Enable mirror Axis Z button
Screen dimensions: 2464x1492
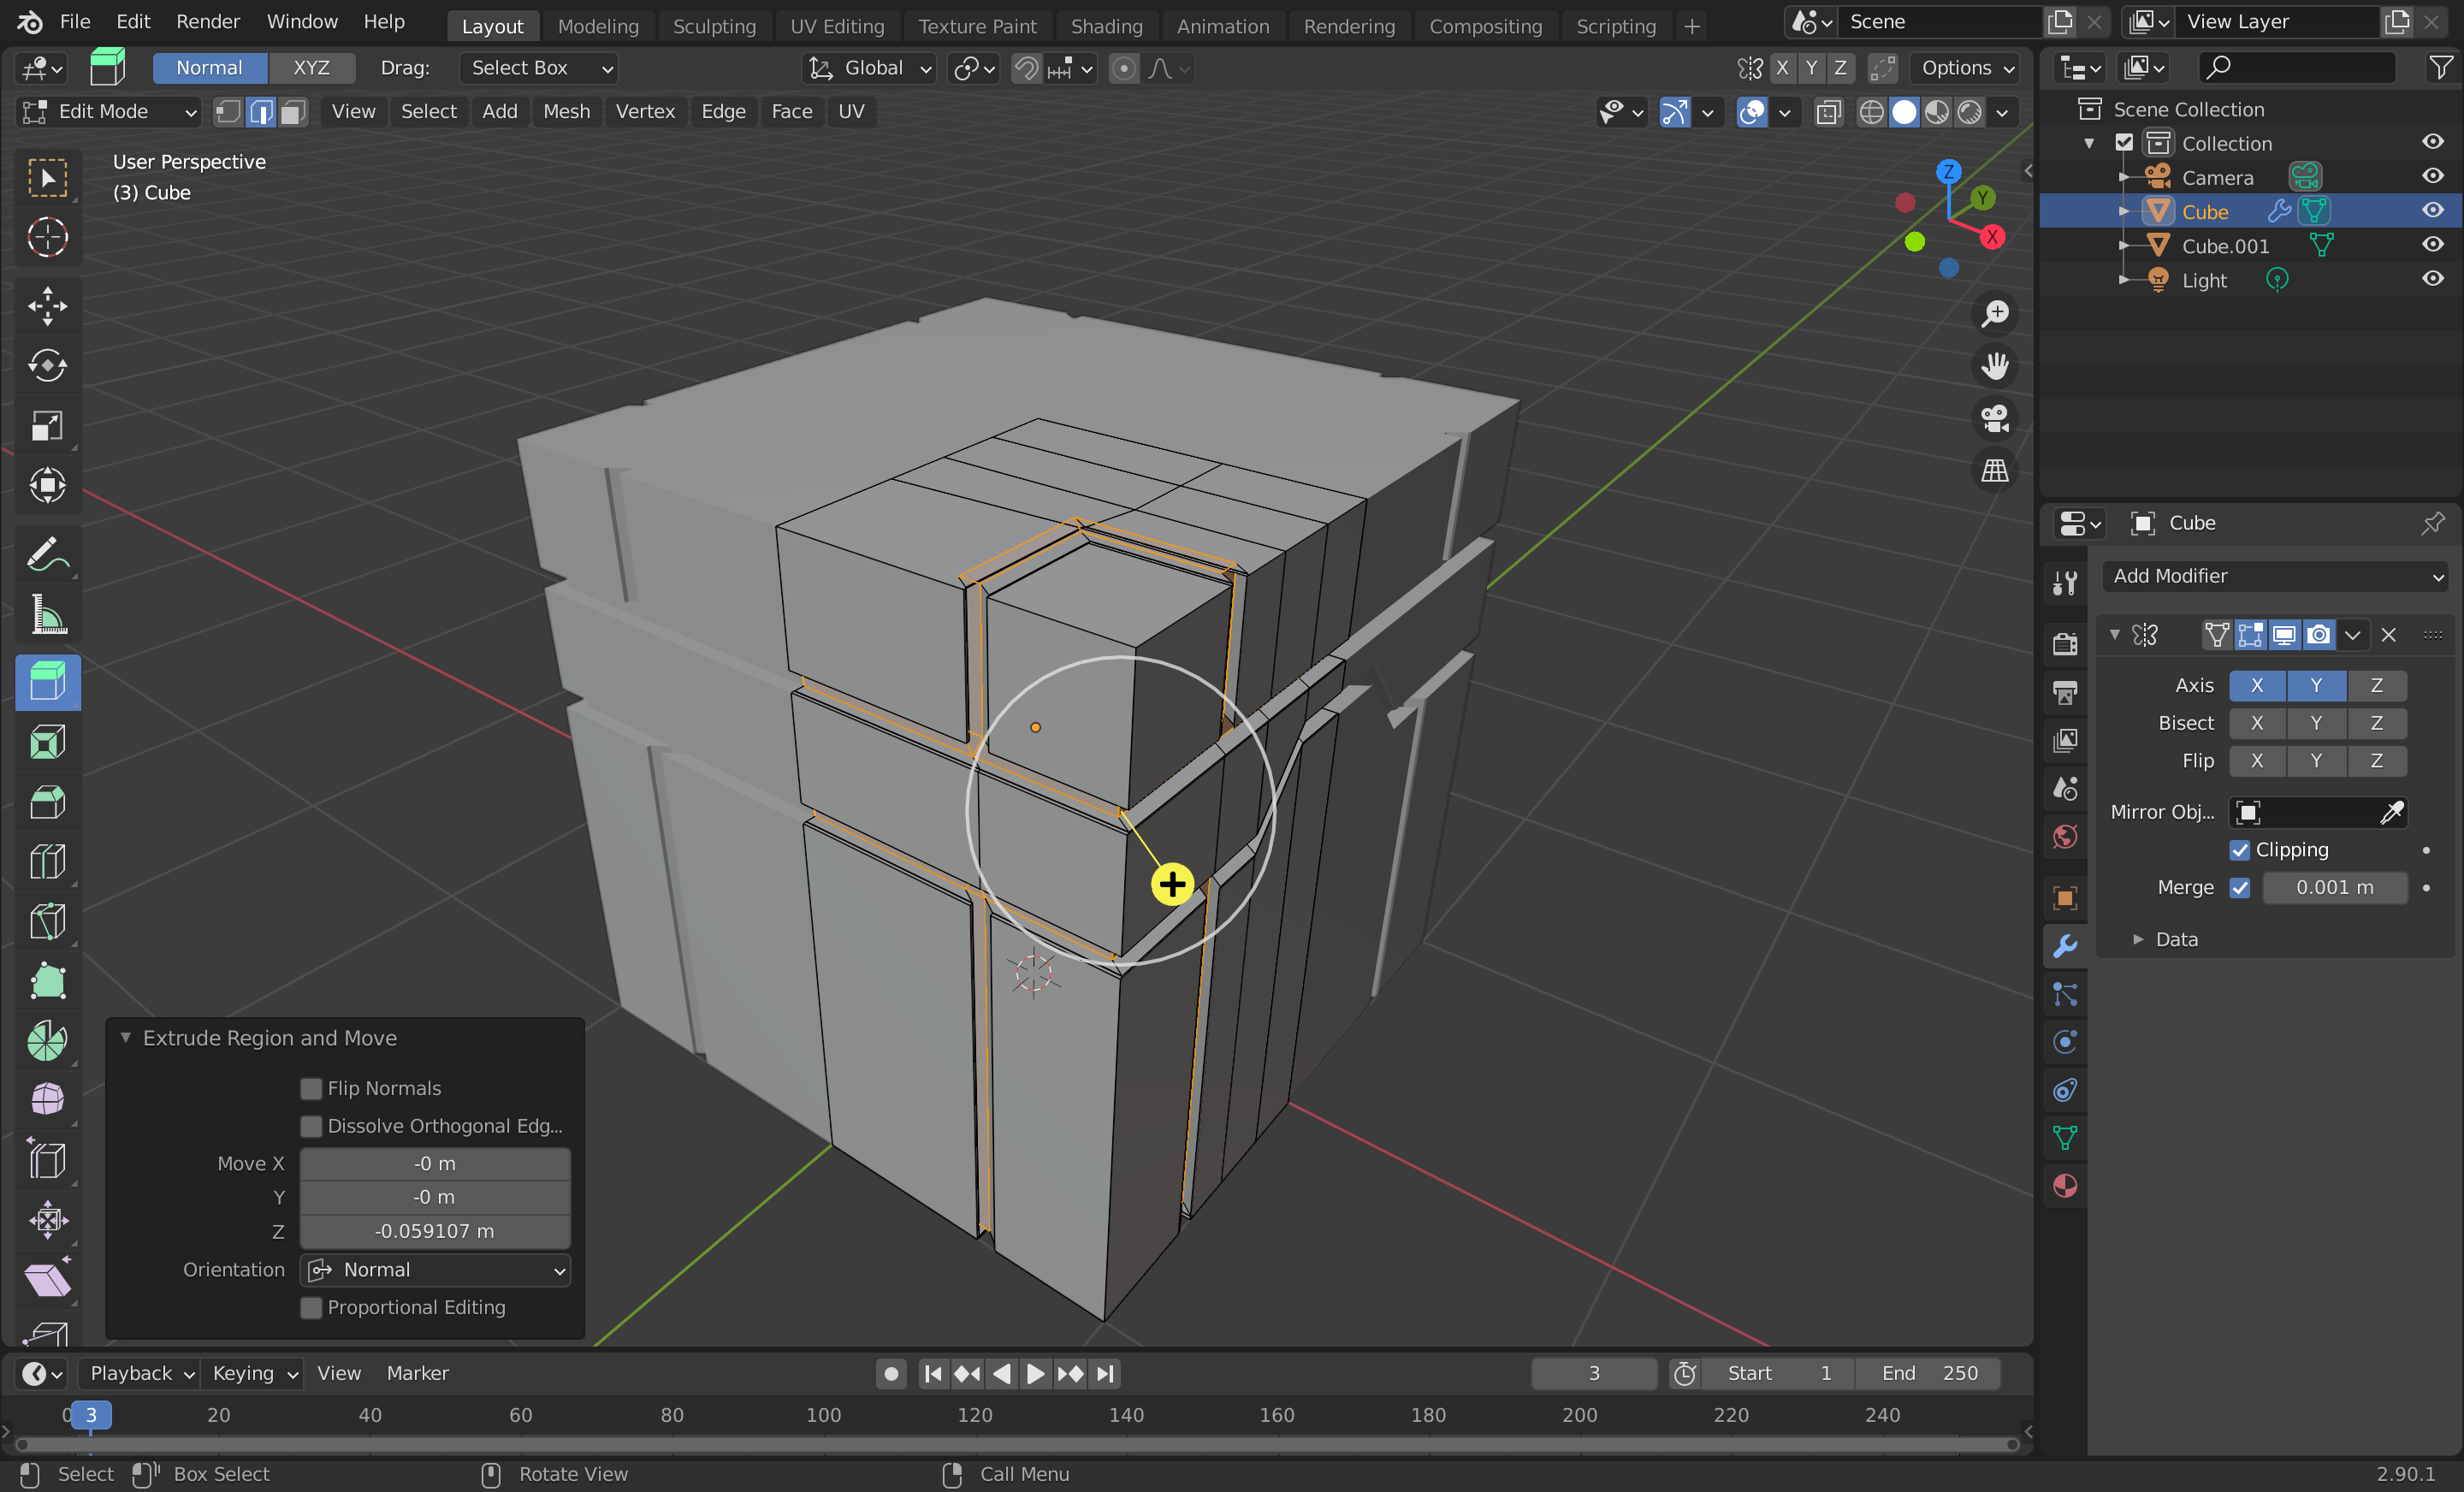(x=2376, y=685)
